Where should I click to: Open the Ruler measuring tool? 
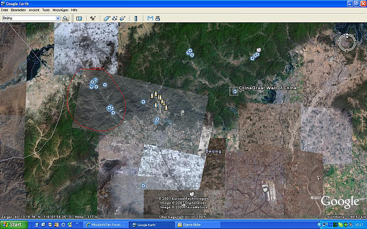click(136, 18)
